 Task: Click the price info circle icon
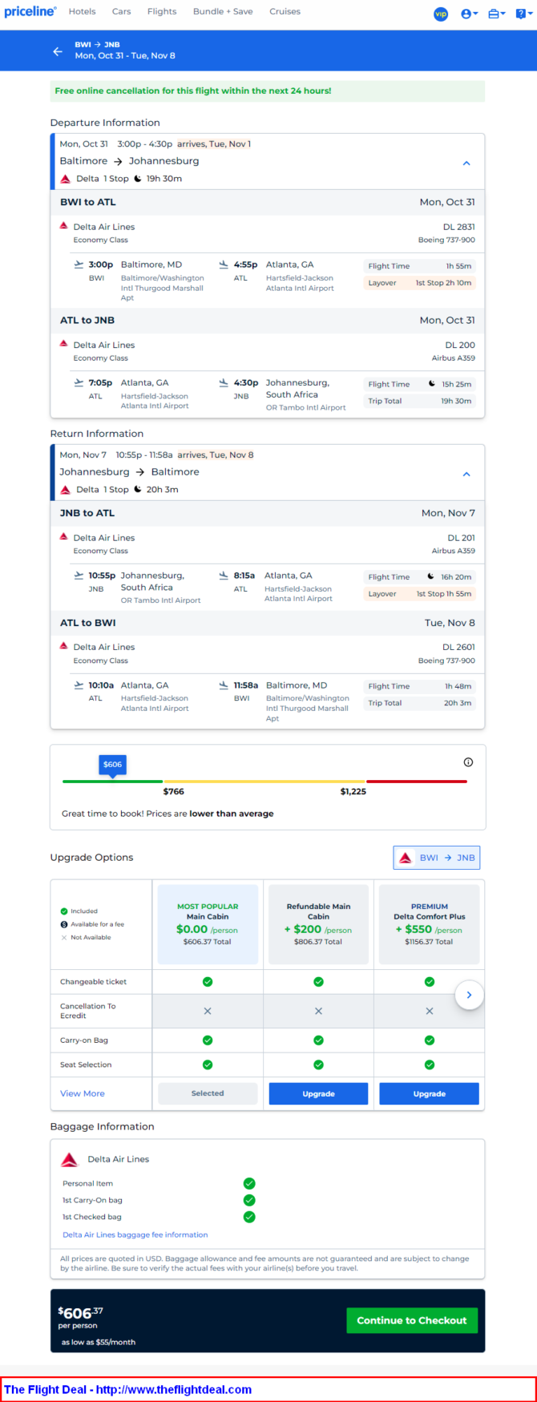[x=468, y=762]
